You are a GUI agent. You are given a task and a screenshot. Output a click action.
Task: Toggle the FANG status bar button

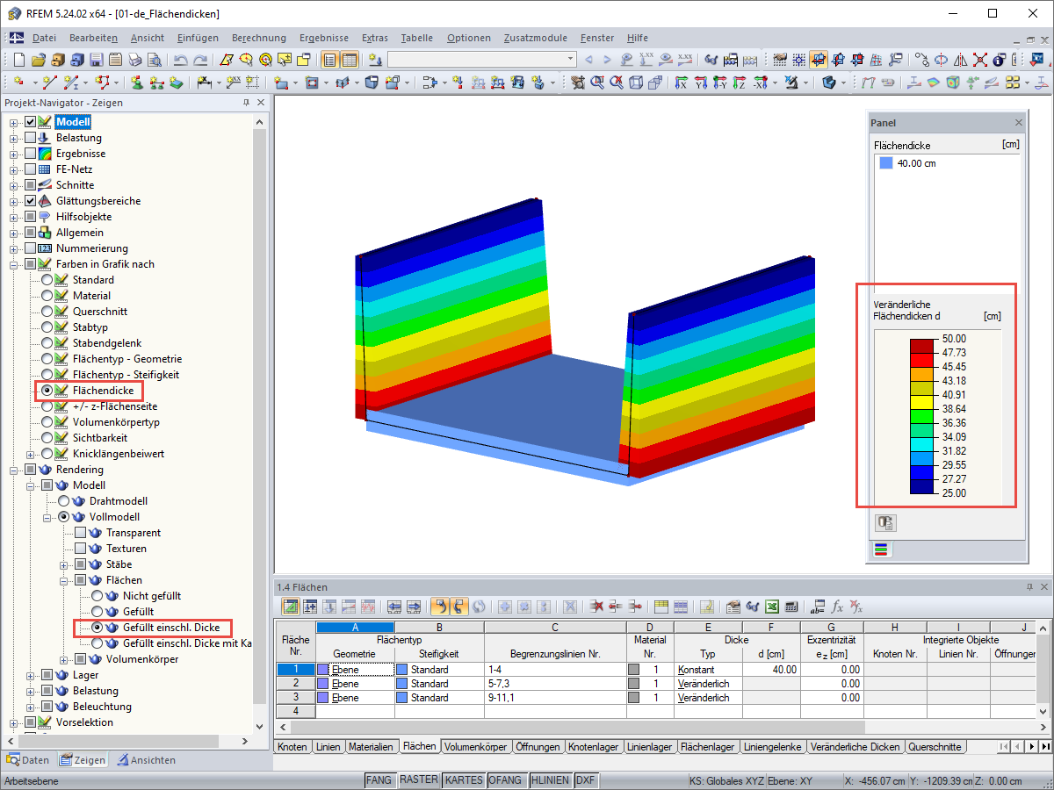pos(379,780)
